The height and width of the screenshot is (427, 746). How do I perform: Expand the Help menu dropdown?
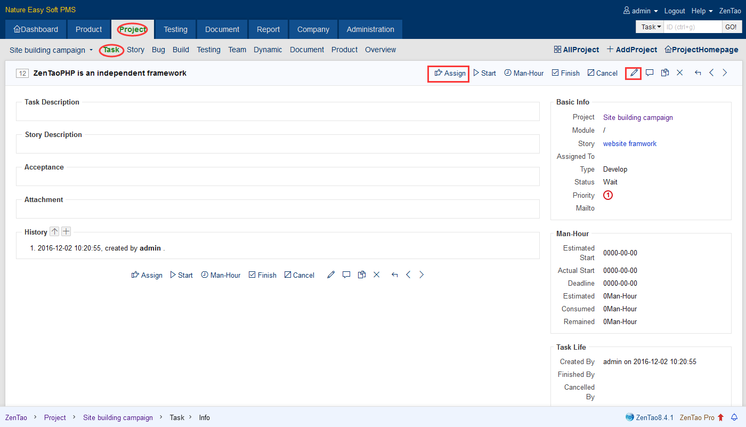tap(702, 11)
